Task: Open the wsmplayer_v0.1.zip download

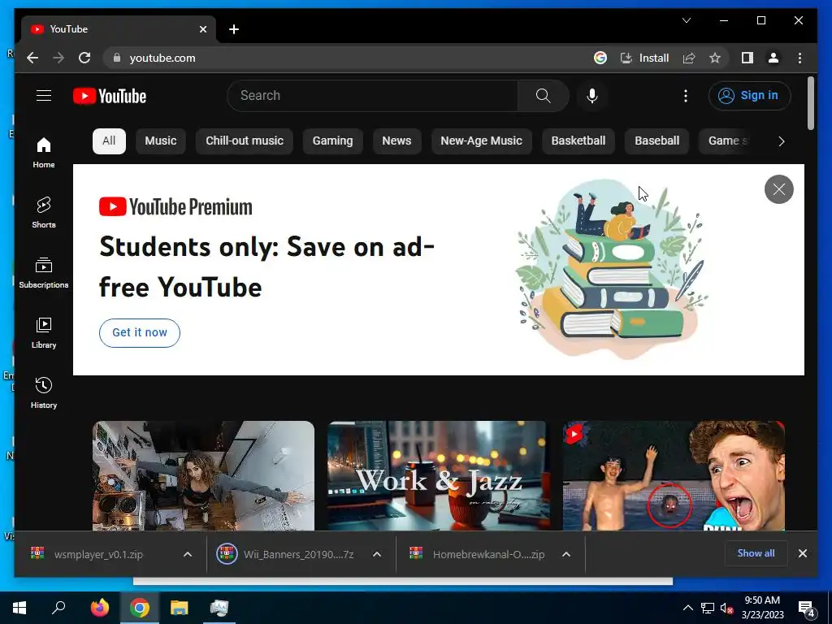Action: click(98, 554)
